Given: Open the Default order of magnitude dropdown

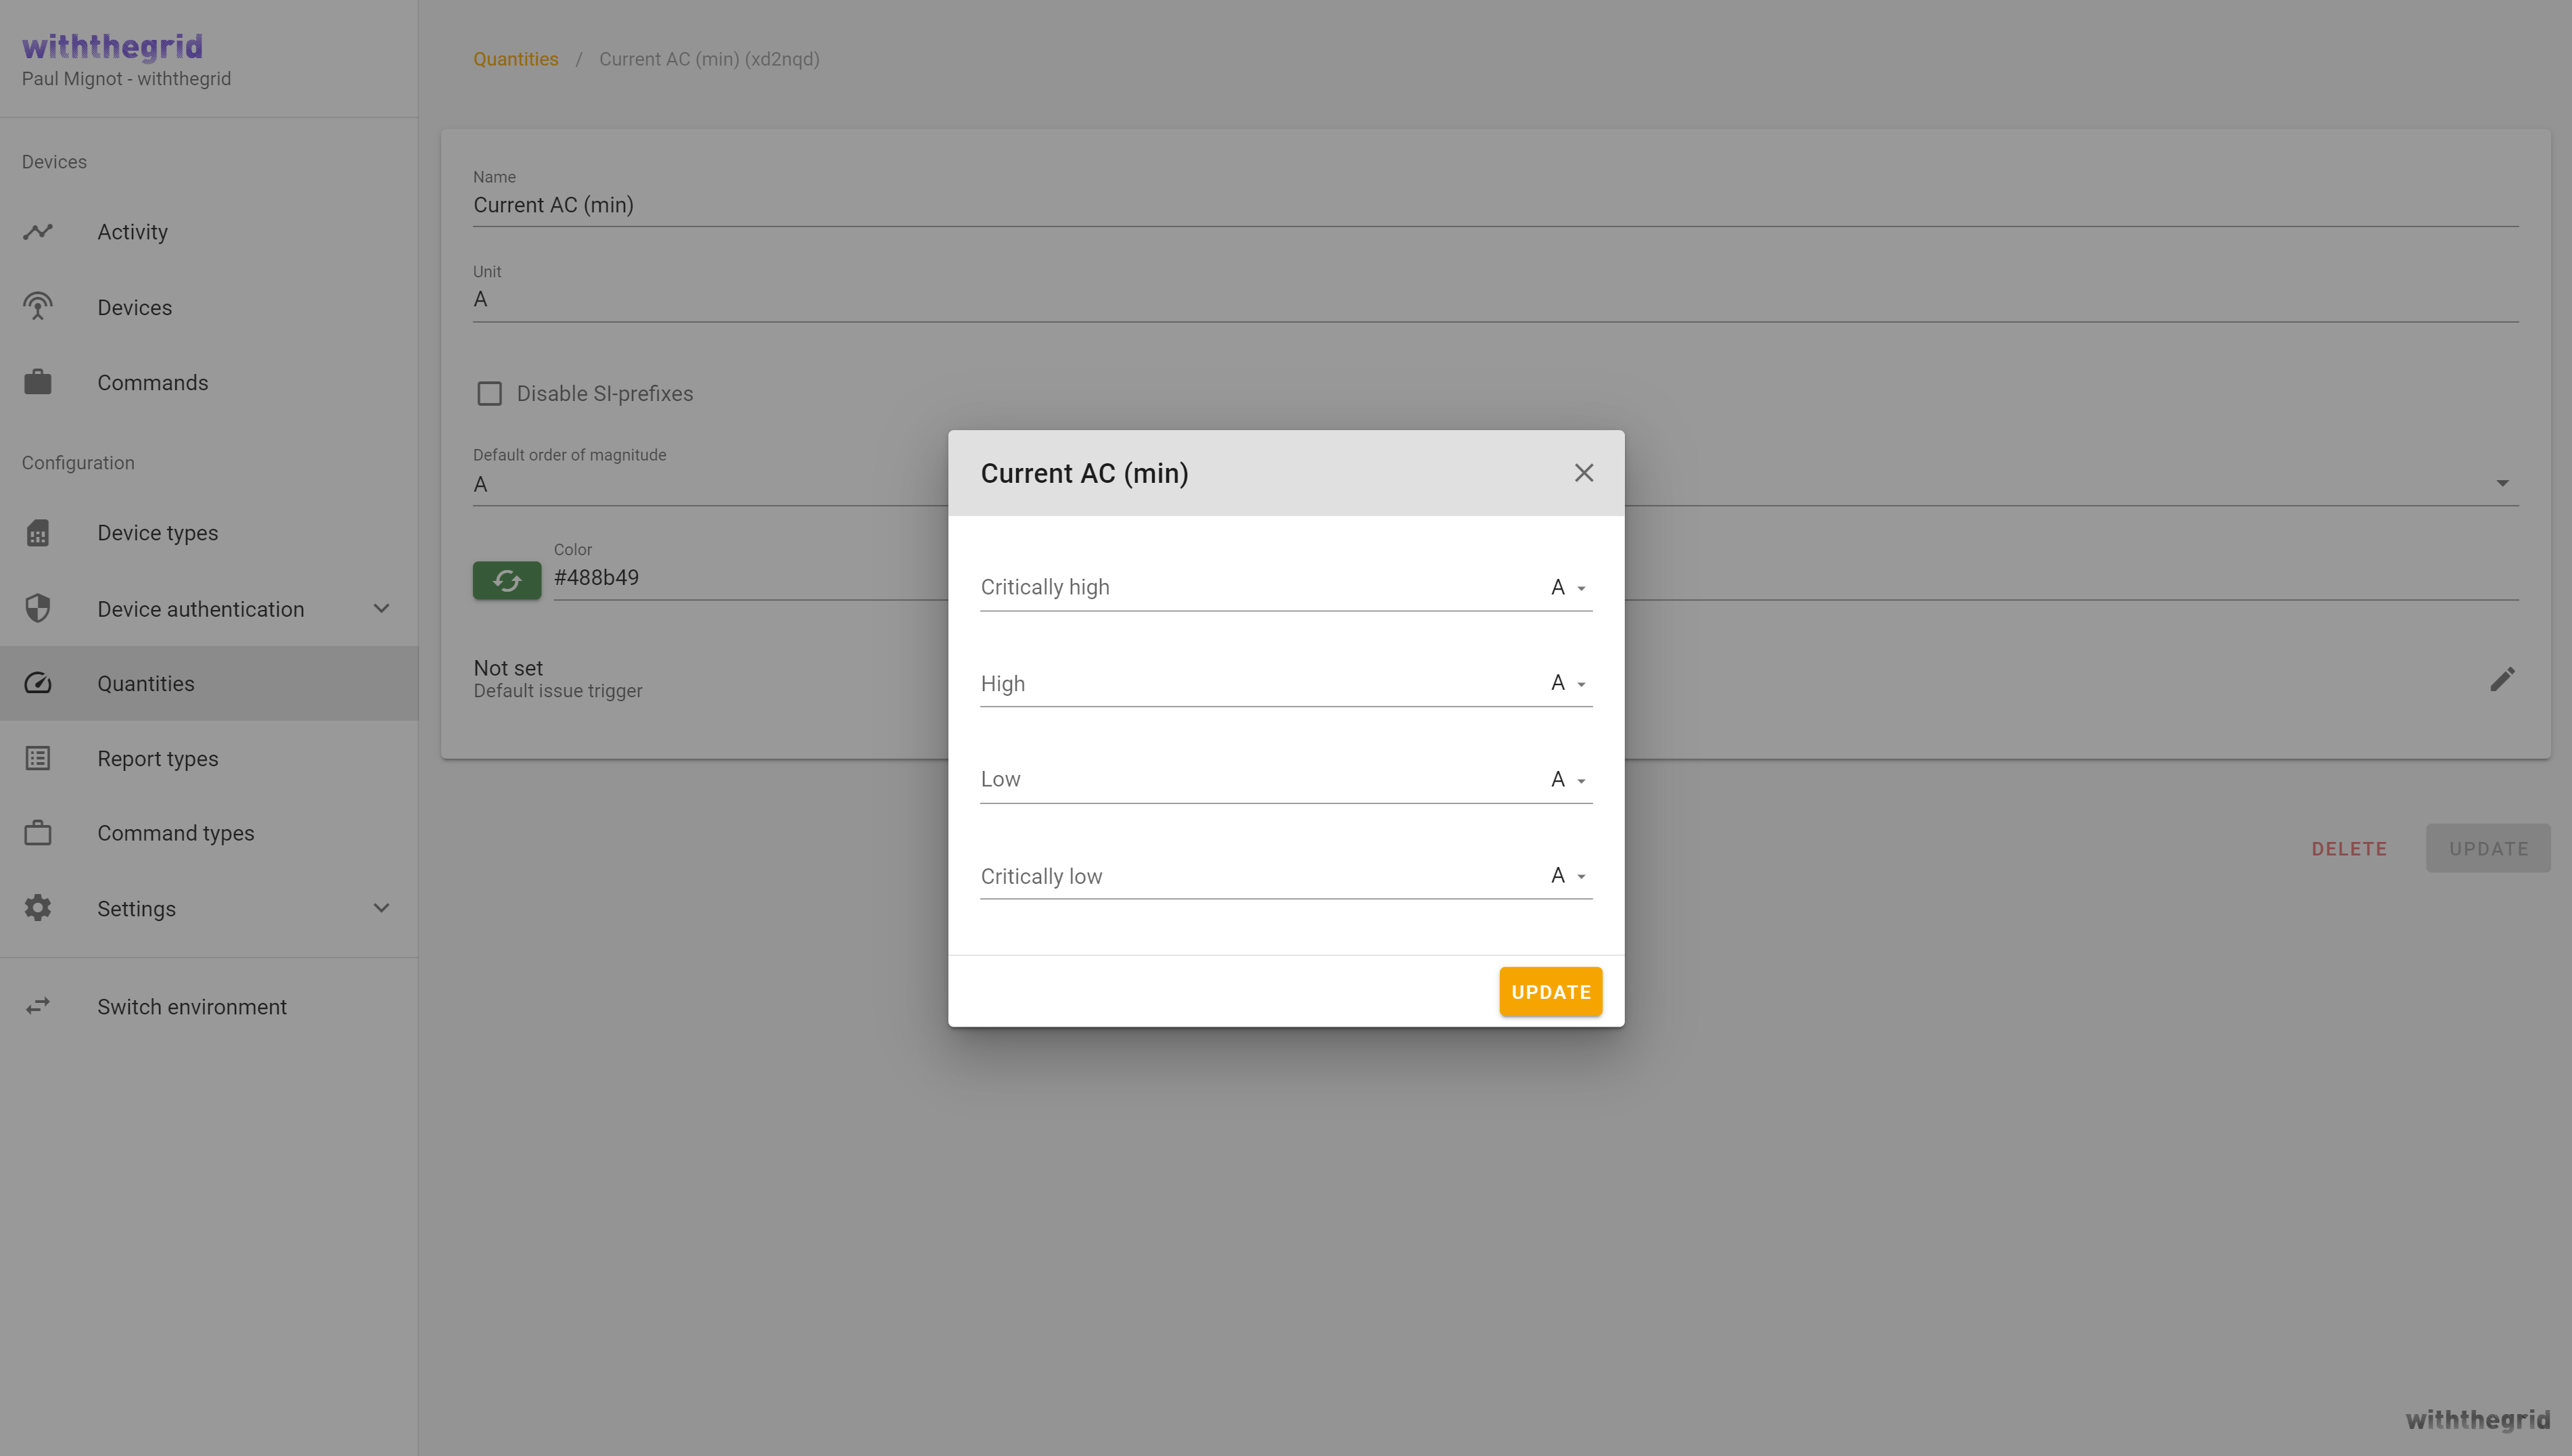Looking at the screenshot, I should click(x=2502, y=484).
